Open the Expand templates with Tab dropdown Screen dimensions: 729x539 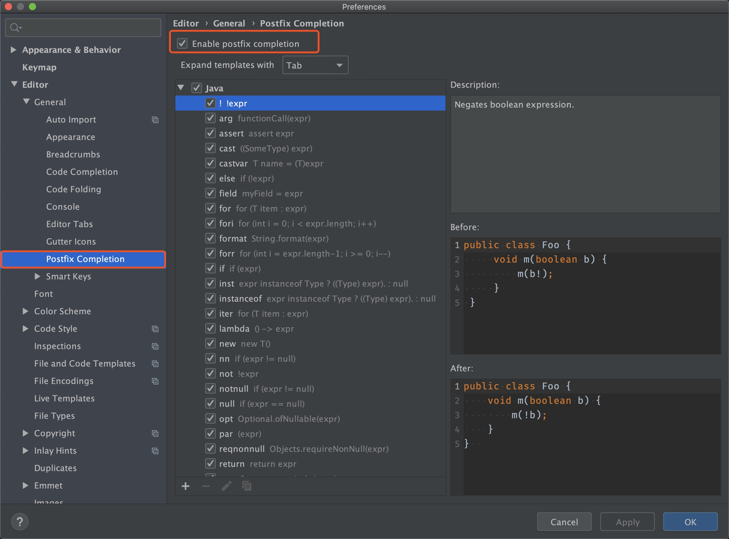click(315, 65)
